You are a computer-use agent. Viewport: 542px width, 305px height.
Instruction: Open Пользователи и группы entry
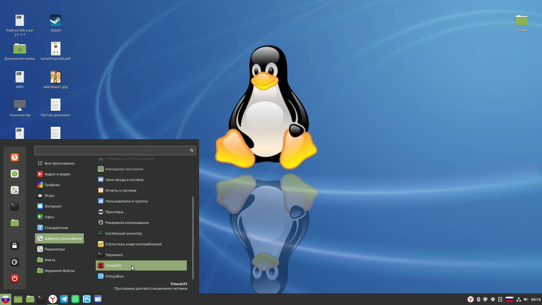click(x=141, y=201)
